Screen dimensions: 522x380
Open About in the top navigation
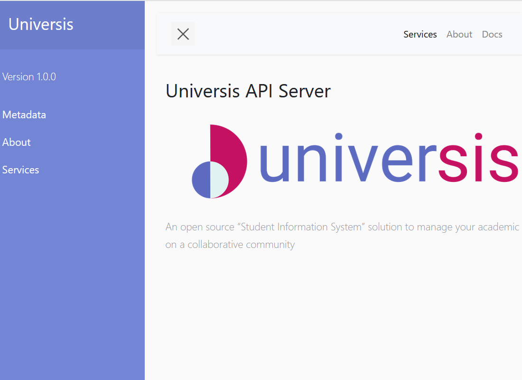point(459,34)
